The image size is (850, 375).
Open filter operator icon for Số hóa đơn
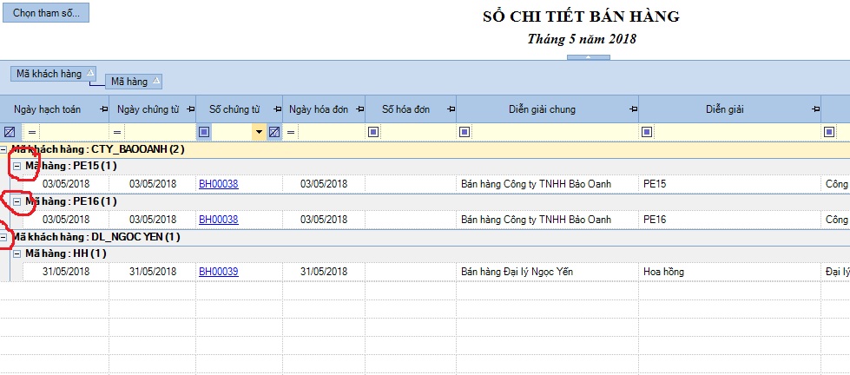(374, 132)
